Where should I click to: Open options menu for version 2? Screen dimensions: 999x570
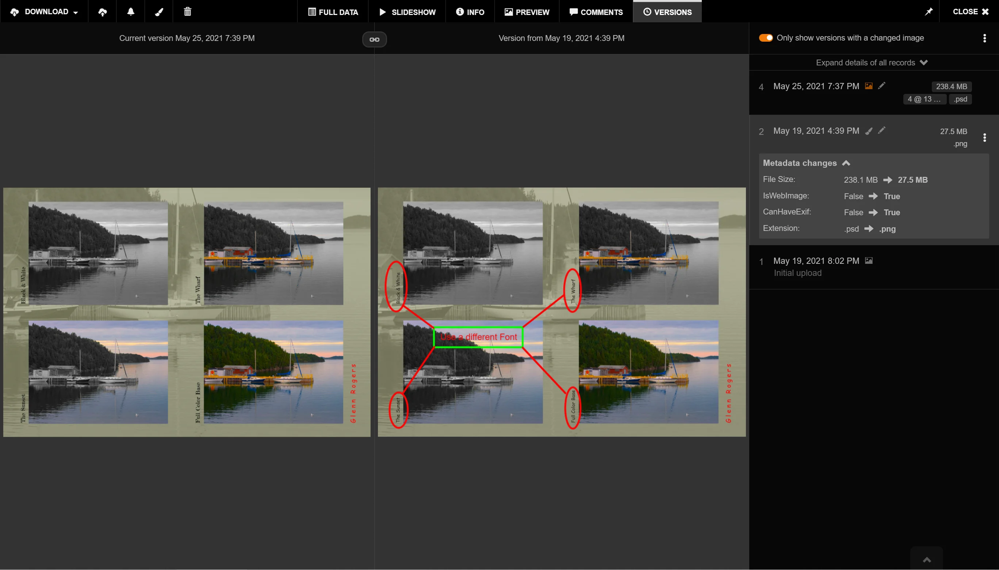pyautogui.click(x=984, y=137)
